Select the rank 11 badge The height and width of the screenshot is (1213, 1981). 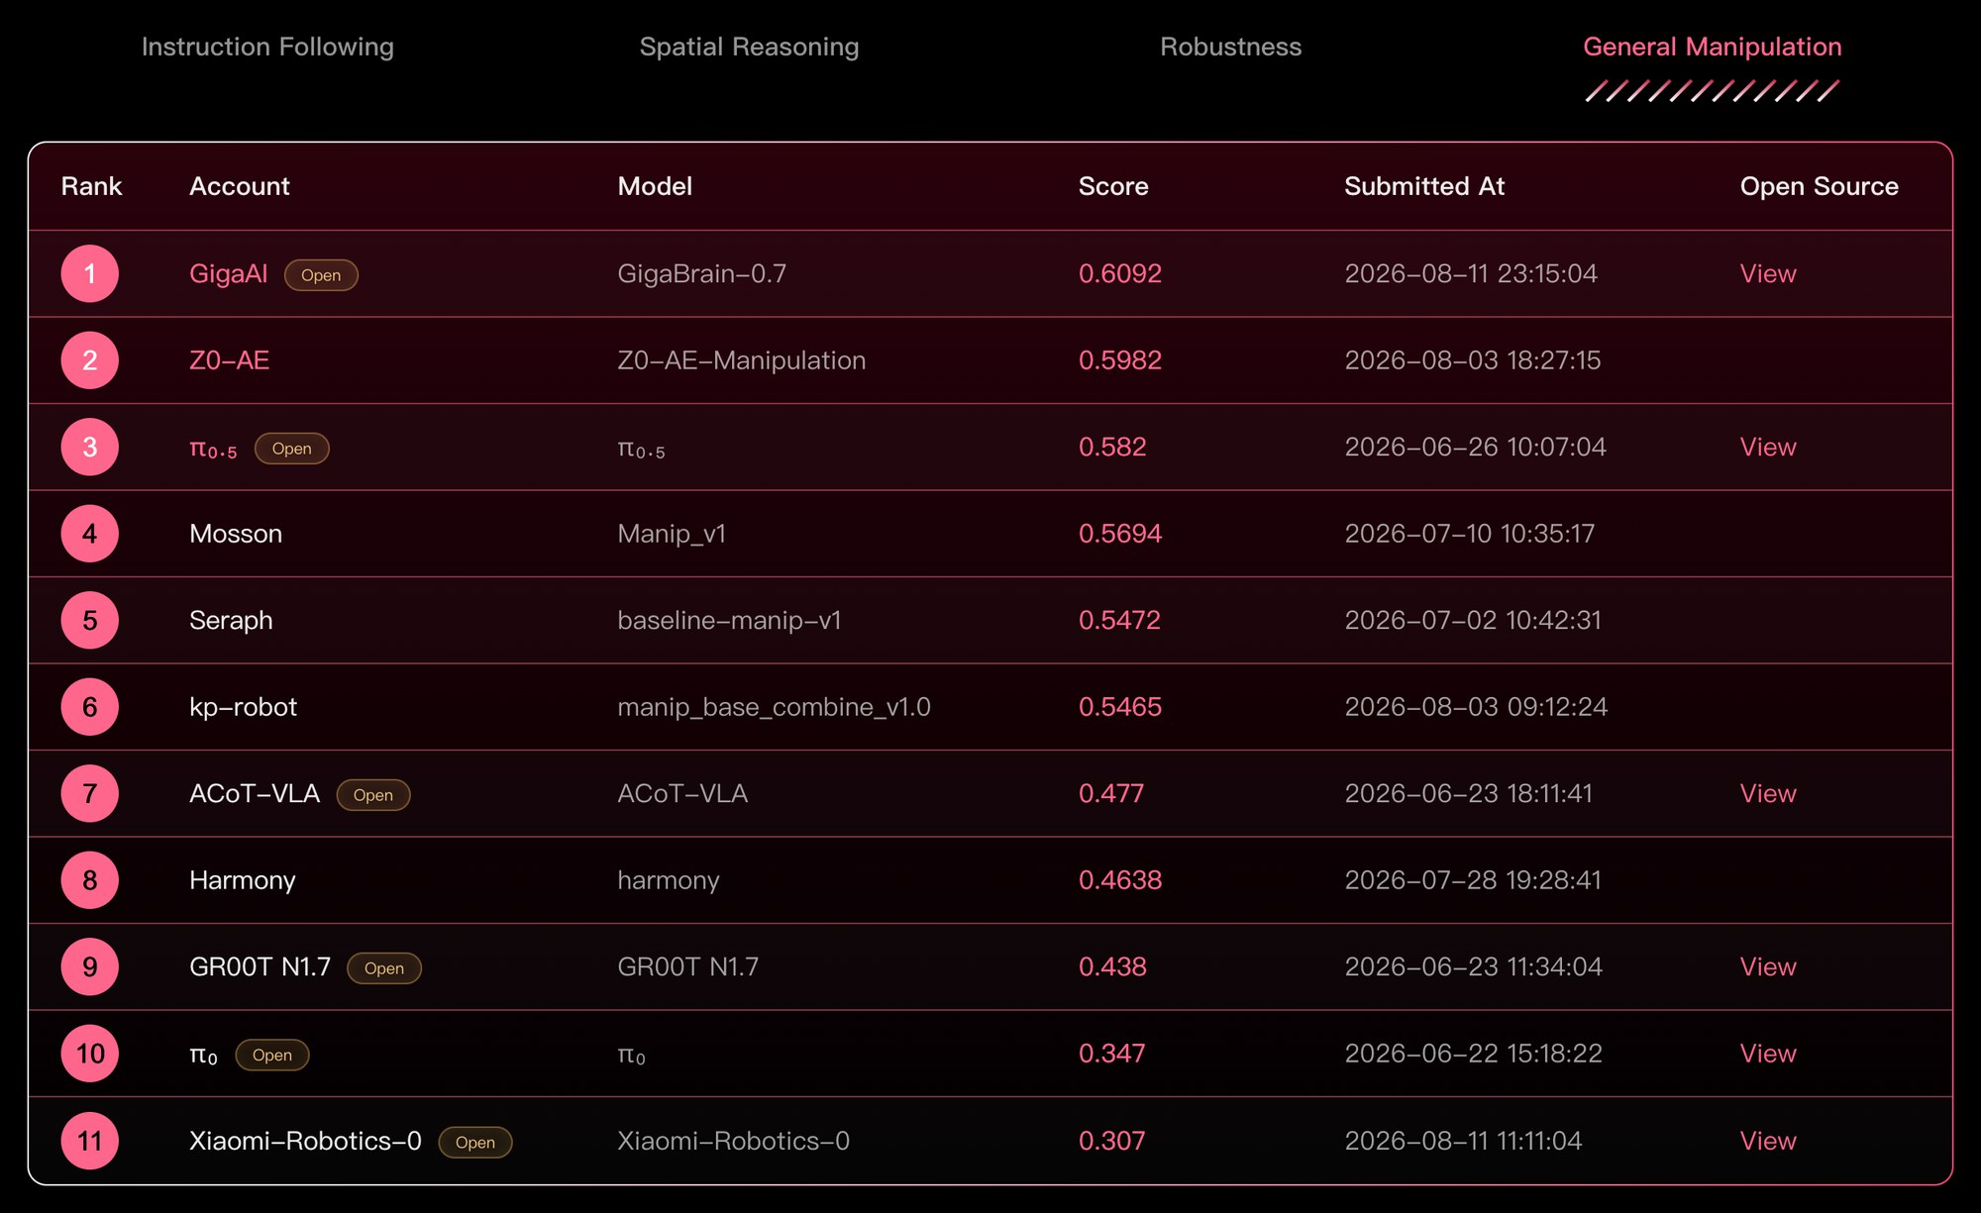[x=90, y=1141]
